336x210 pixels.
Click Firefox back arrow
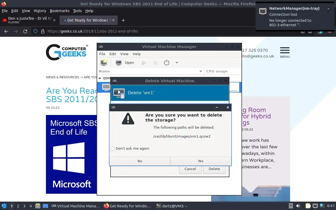point(6,31)
